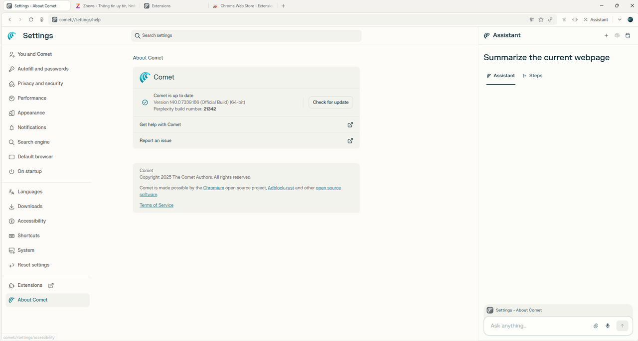Open the profile avatar in the toolbar

click(x=630, y=19)
